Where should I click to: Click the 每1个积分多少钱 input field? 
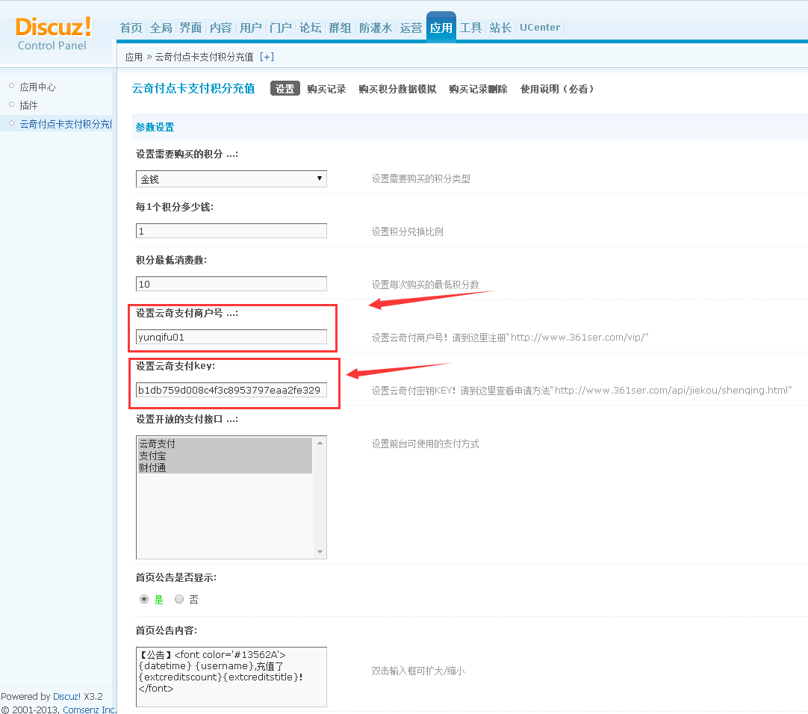click(231, 231)
